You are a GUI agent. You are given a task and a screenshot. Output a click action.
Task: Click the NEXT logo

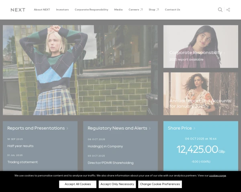(18, 10)
